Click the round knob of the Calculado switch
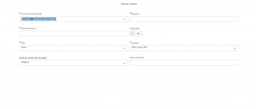The image size is (256, 109). tap(133, 33)
